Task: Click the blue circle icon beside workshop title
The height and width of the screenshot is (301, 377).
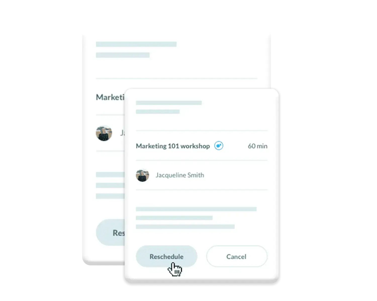Action: coord(219,146)
